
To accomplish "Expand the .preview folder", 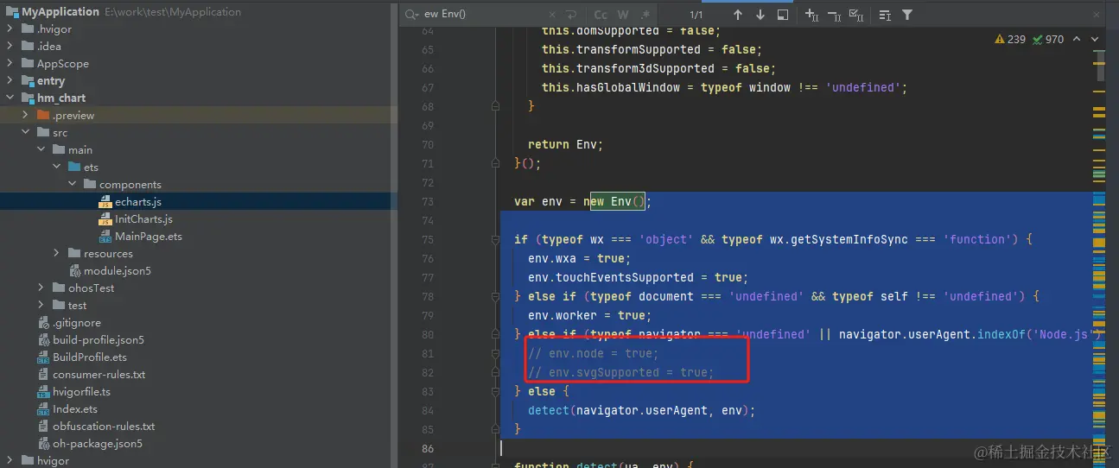I will pyautogui.click(x=26, y=116).
